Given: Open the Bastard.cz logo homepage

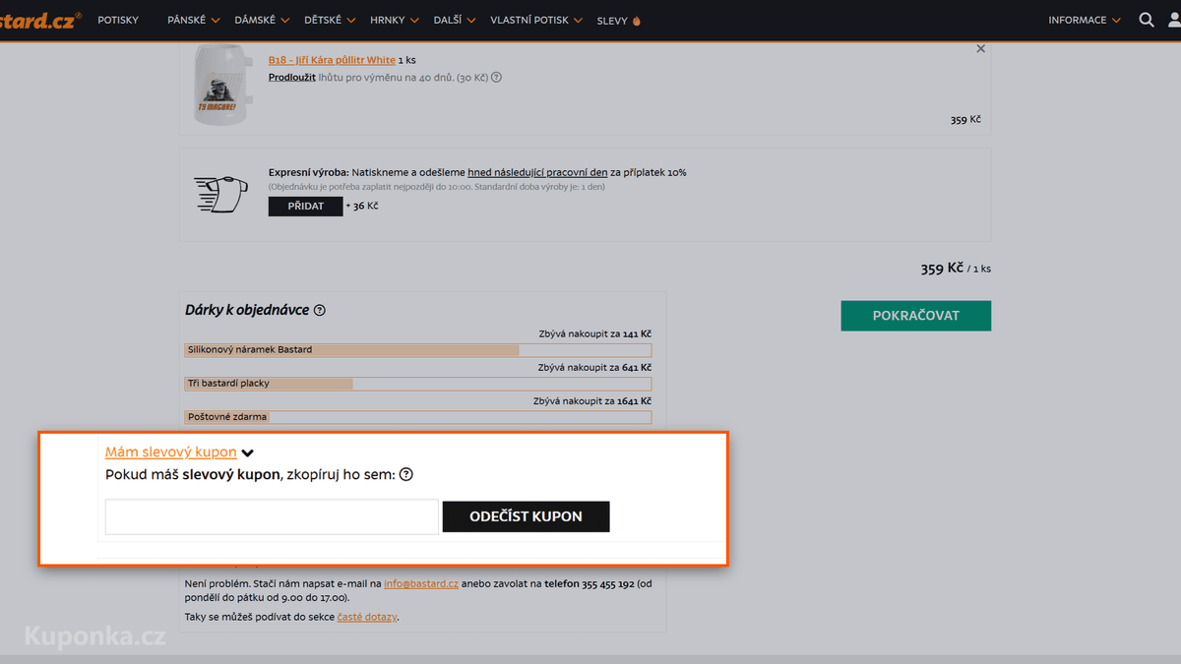Looking at the screenshot, I should (x=39, y=20).
